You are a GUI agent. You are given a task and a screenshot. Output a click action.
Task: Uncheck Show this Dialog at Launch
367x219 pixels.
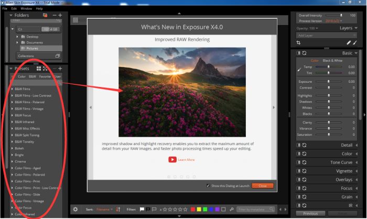click(x=208, y=186)
